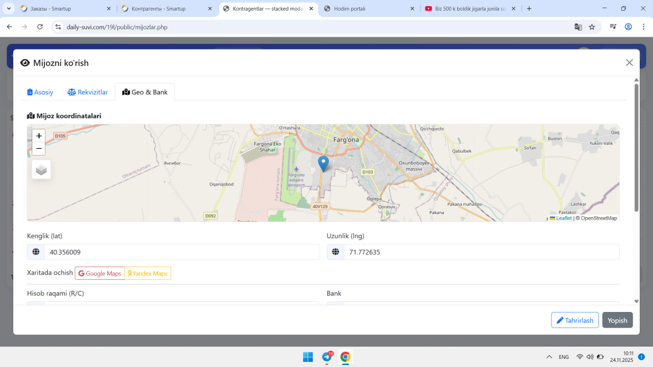The width and height of the screenshot is (653, 367).
Task: Click the Kenglik latitude field
Action: (x=181, y=252)
